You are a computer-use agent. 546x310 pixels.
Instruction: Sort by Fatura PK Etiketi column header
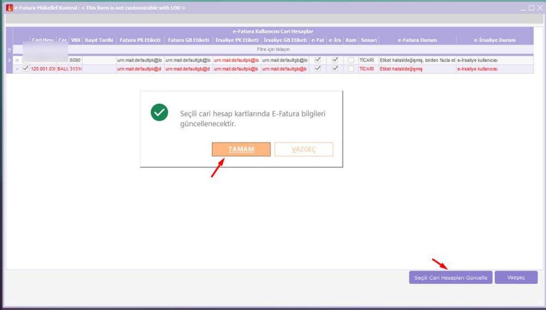point(140,40)
